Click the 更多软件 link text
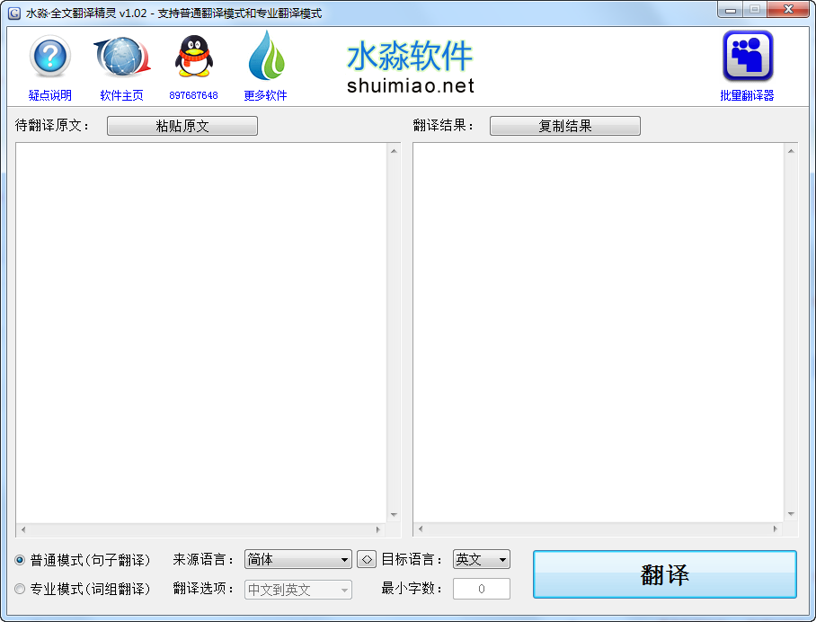Image resolution: width=816 pixels, height=622 pixels. pos(265,95)
